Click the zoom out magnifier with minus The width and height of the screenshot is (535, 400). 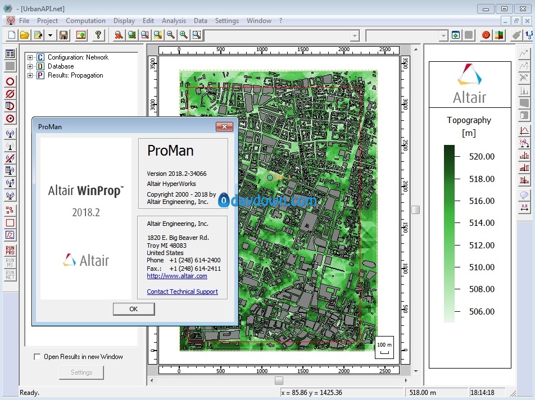pos(171,35)
